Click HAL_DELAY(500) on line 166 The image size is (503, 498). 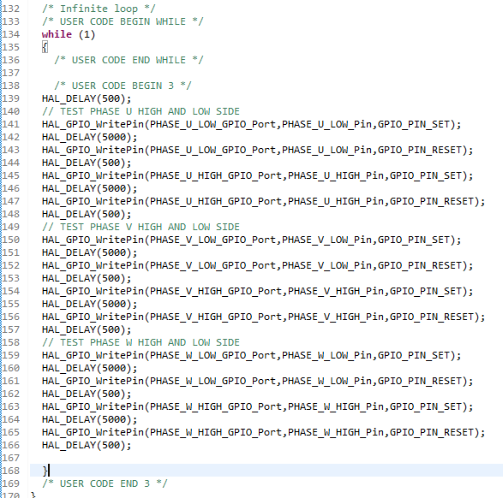coord(87,445)
